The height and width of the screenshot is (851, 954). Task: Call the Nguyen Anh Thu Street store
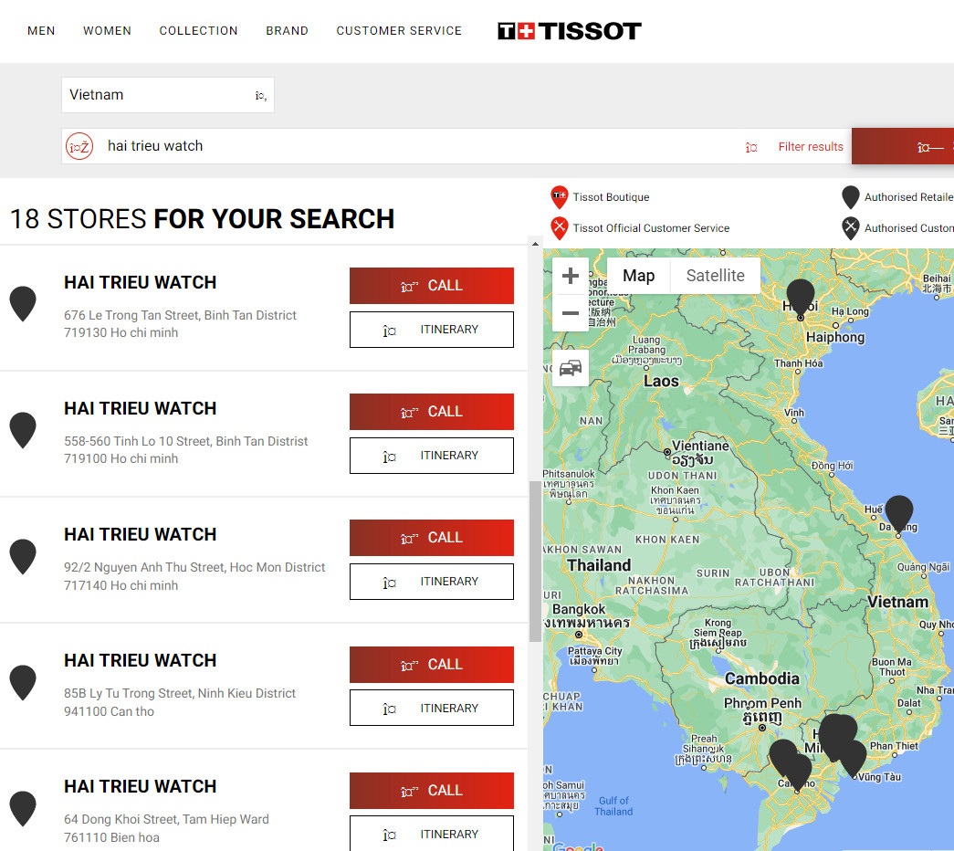(x=432, y=538)
